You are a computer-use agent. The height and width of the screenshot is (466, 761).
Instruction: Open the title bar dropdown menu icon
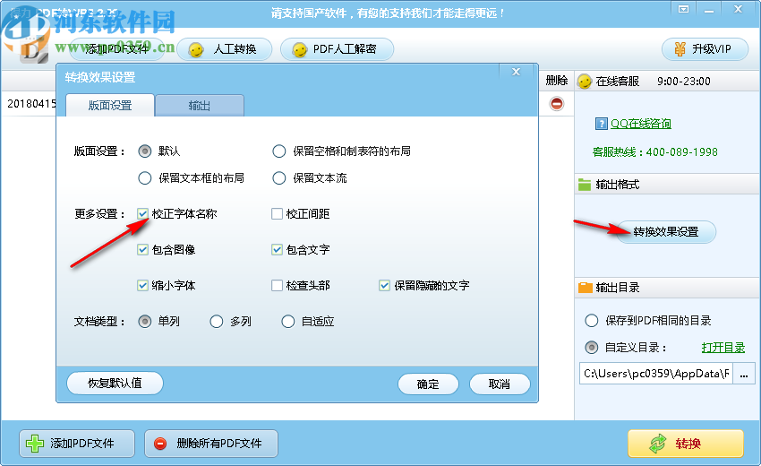[x=683, y=9]
